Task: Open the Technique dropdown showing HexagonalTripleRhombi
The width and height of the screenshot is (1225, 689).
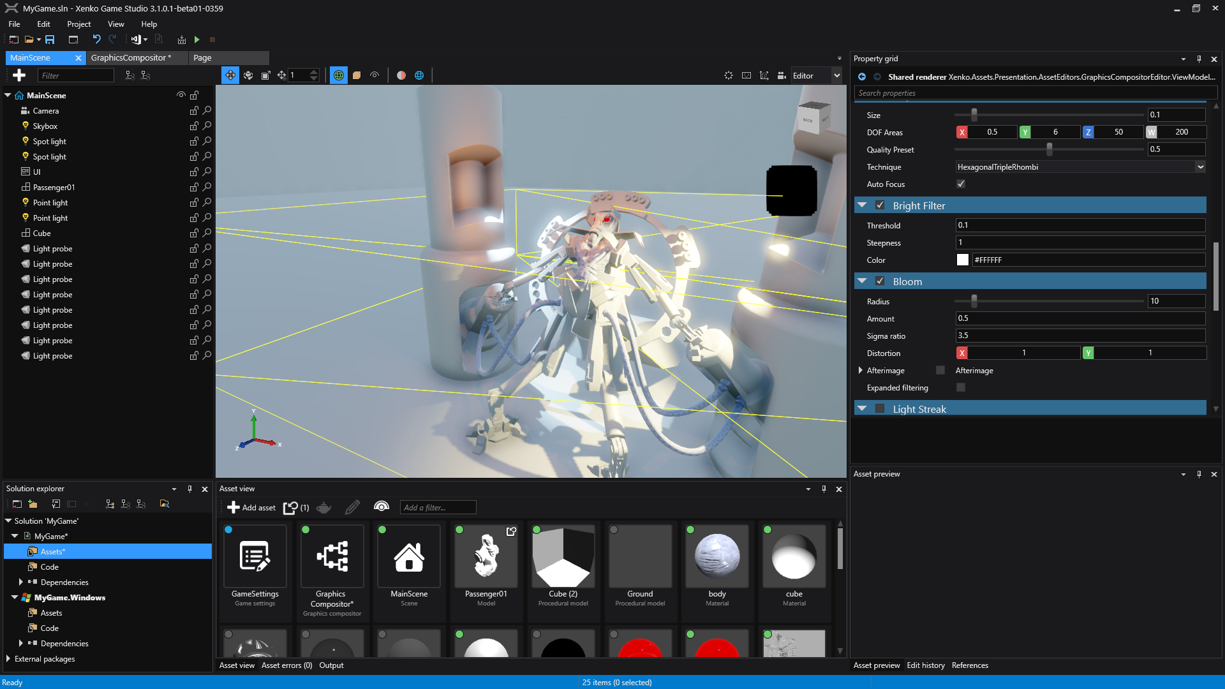Action: point(1201,167)
